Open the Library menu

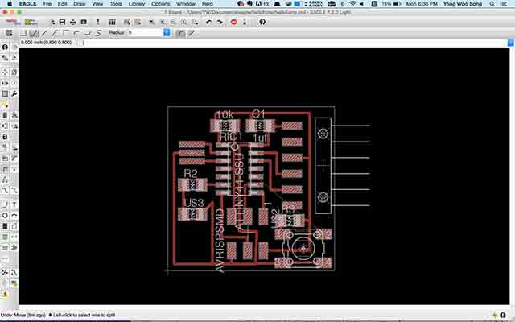pos(137,4)
